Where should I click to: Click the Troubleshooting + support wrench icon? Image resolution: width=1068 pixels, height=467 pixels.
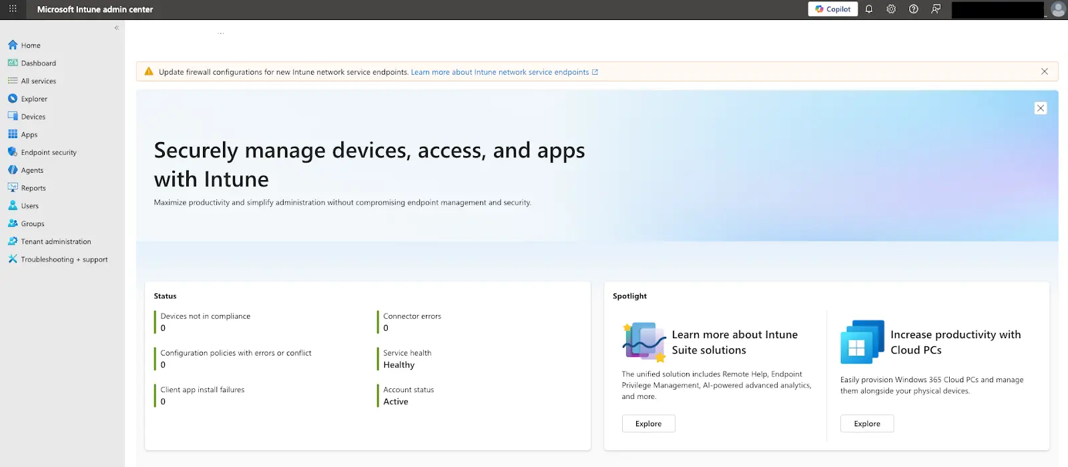point(13,259)
